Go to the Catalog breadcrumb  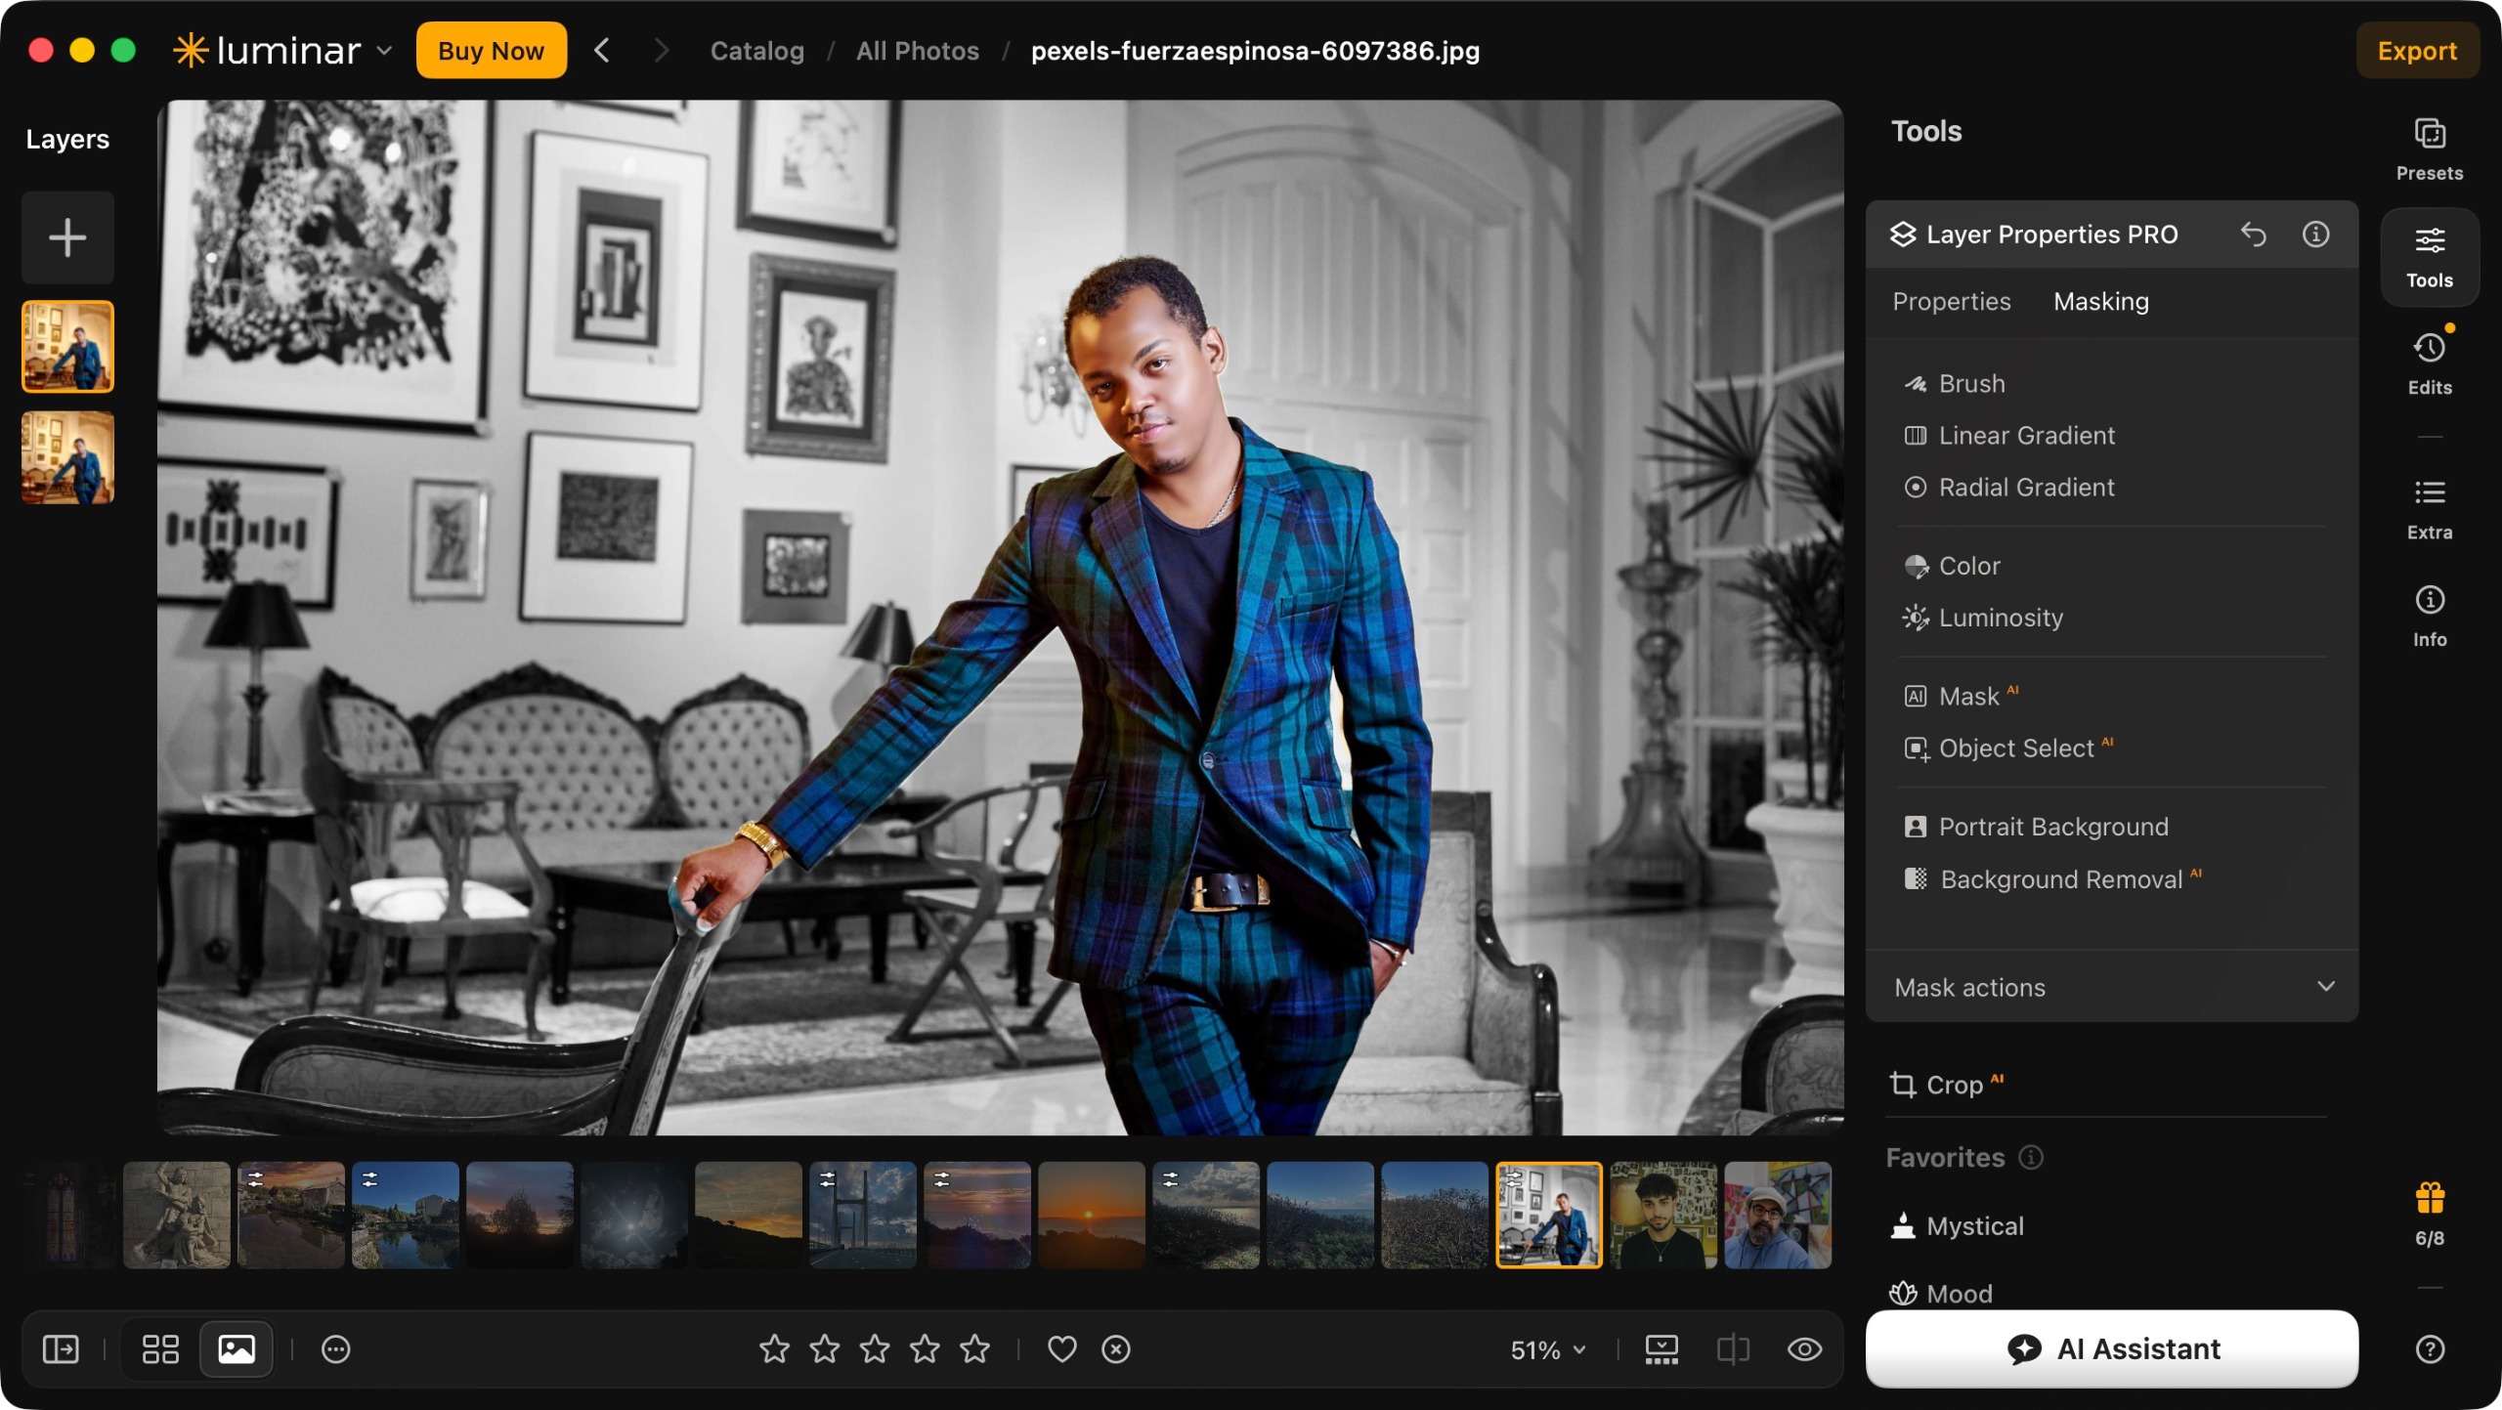coord(756,51)
